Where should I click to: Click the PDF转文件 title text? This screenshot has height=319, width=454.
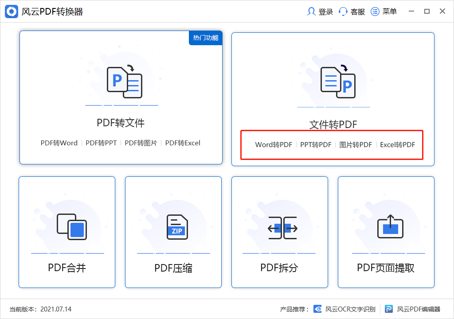pos(121,123)
